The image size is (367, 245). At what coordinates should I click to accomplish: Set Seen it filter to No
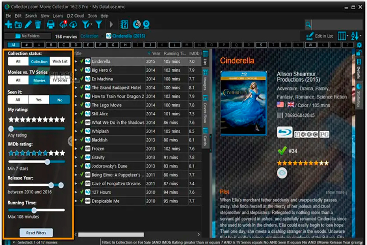pos(60,100)
